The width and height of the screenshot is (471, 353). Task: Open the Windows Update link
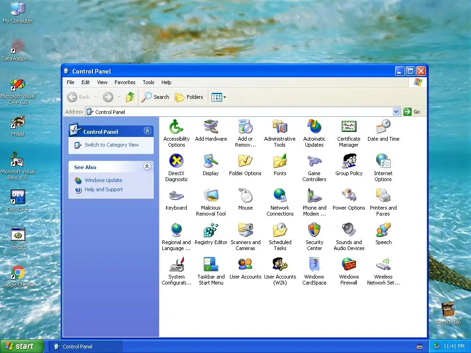tap(103, 180)
